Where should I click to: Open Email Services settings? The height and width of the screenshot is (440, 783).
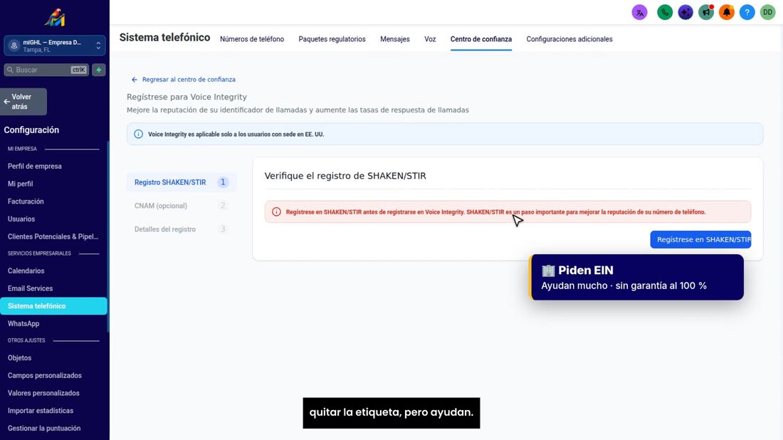tap(30, 288)
